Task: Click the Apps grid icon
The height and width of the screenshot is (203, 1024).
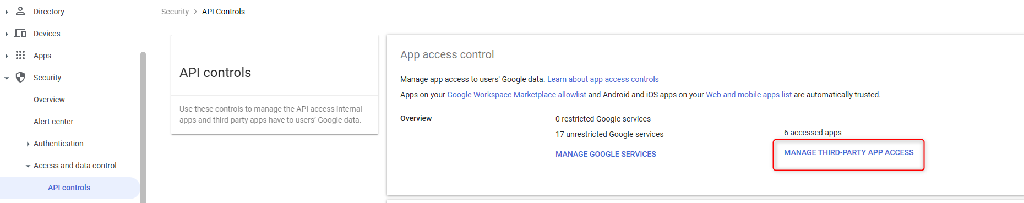Action: [x=20, y=55]
